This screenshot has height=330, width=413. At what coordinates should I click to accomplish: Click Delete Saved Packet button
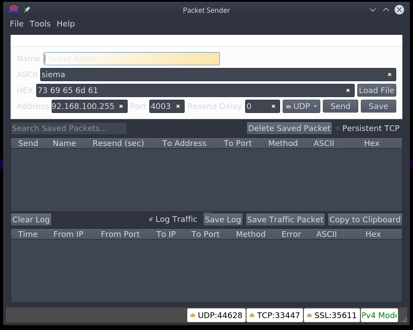tap(289, 128)
